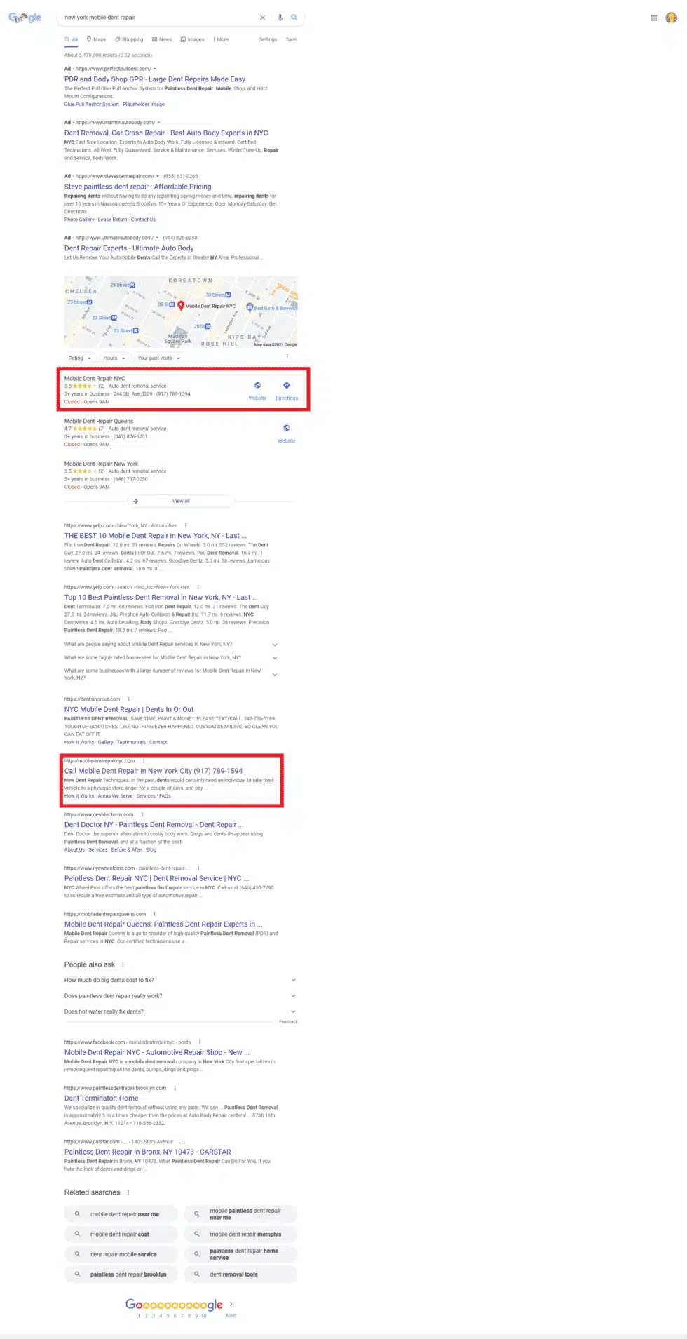Open 'THE BEST 10 Mobile Dent Repair' Yelp link
The image size is (687, 1339).
coord(156,536)
